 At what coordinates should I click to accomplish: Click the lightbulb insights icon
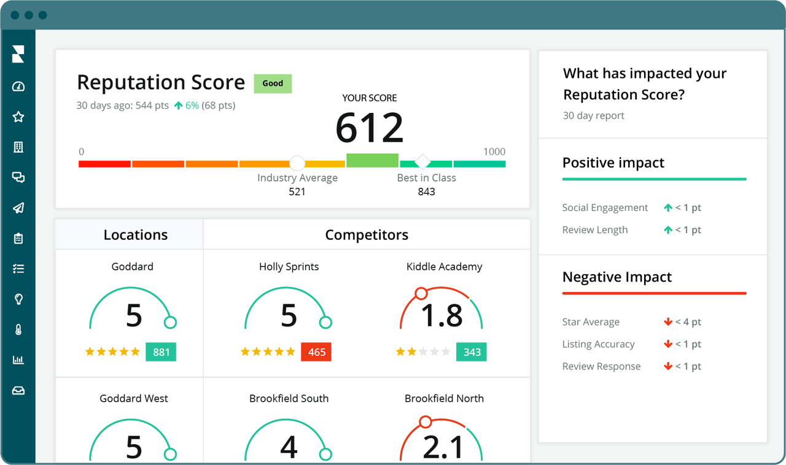pos(18,299)
